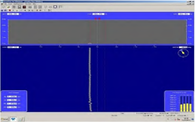Click the clipboard icon ending the second toolbar
This screenshot has width=195, height=122.
coord(49,10)
